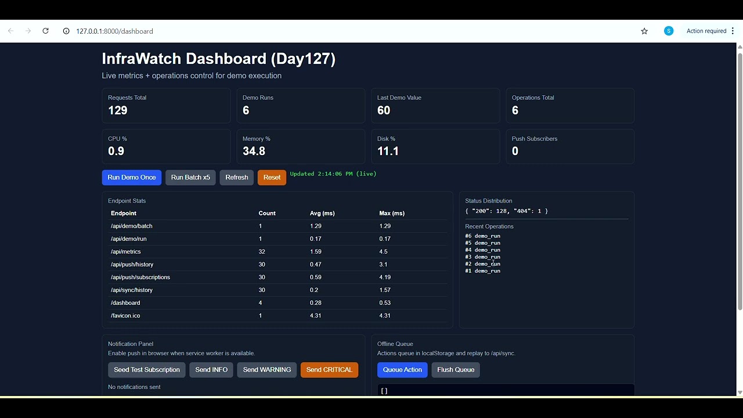743x418 pixels.
Task: Bookmark this page with the star icon
Action: click(644, 31)
